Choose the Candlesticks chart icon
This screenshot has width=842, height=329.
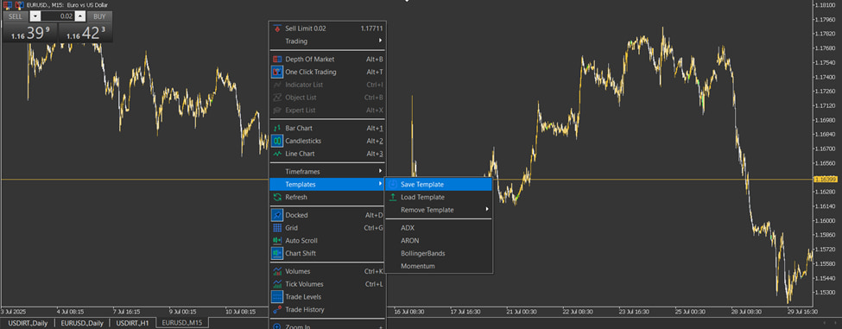[277, 141]
